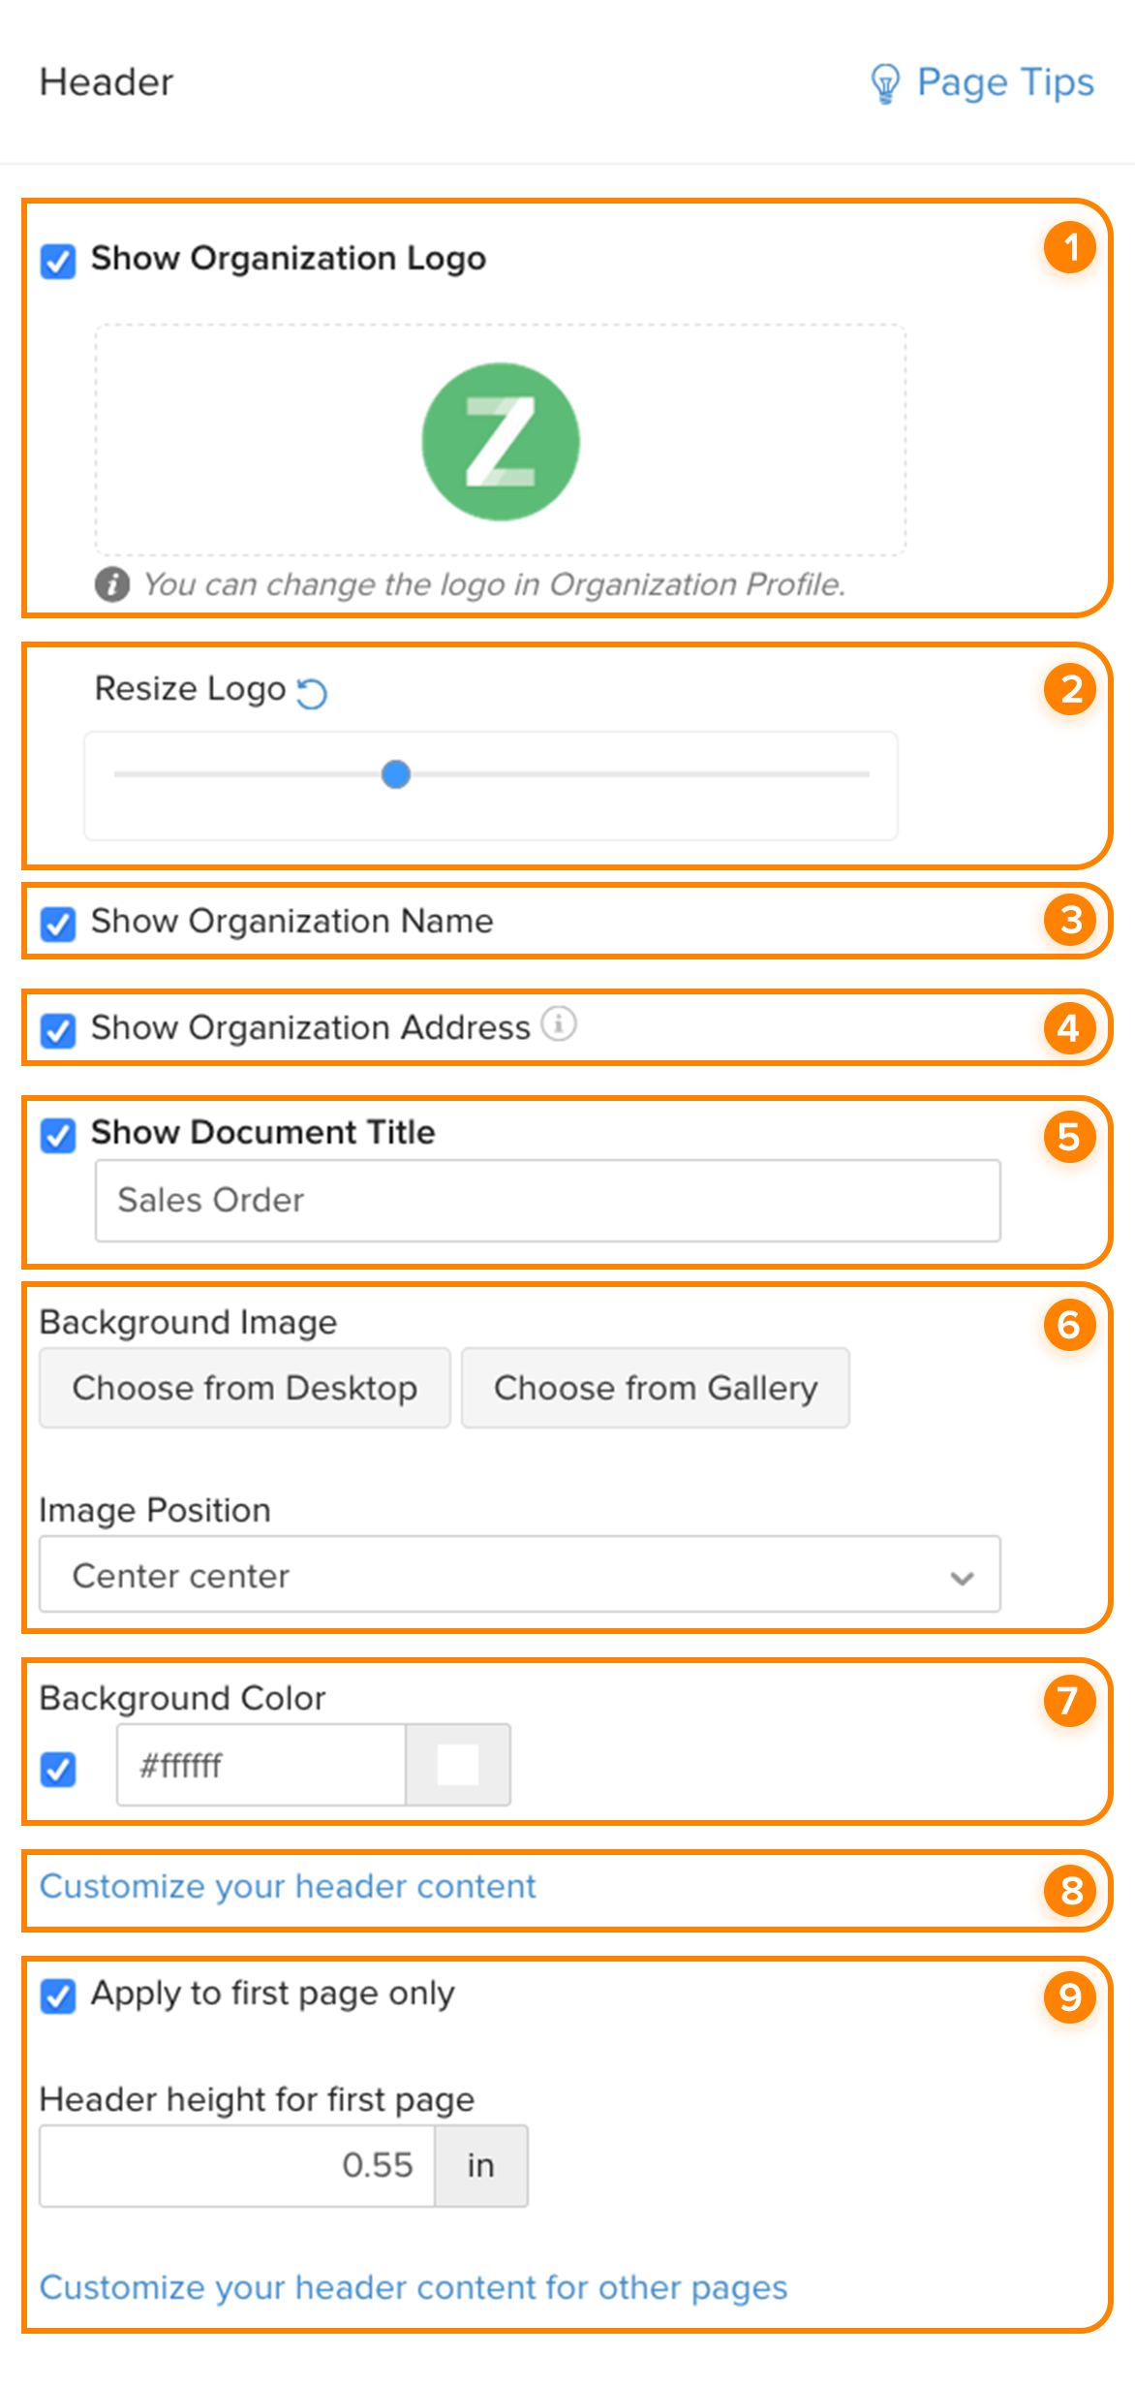Untick Apply to first page only
Viewport: 1135px width, 2388px height.
click(x=58, y=1995)
